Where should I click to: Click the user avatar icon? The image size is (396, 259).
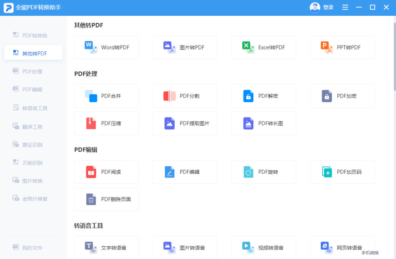click(315, 7)
